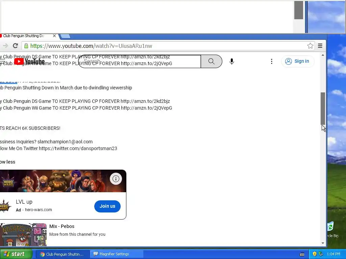Open the amzn.to/2jQVepG Wii Game link
346x259 pixels.
(147, 108)
